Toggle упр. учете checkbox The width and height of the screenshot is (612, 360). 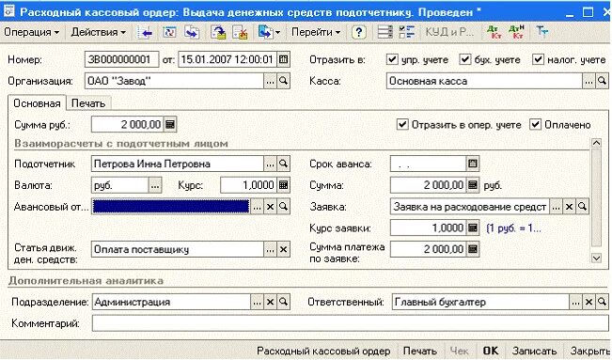tap(391, 59)
